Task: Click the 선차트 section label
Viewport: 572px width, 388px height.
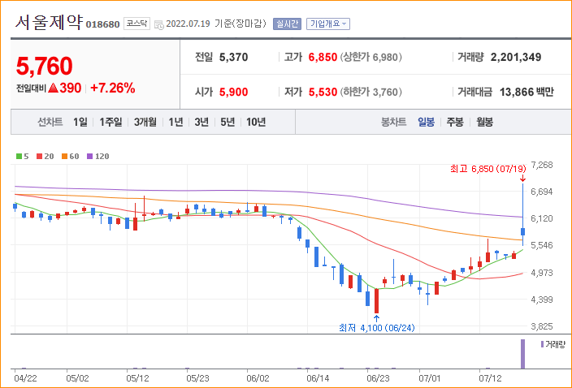Action: (50, 122)
